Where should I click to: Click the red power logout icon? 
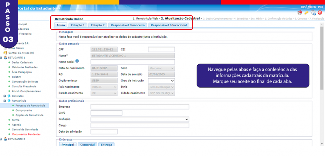(x=320, y=13)
